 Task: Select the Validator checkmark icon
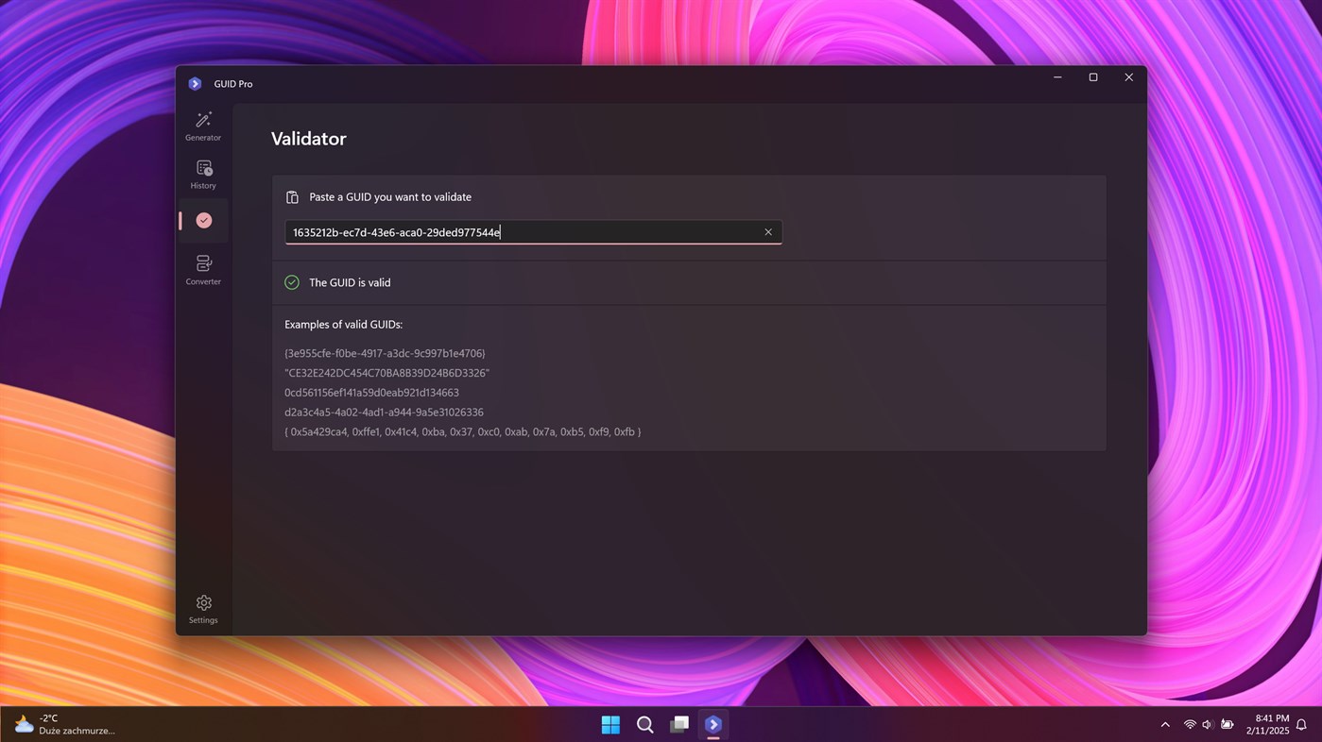203,220
